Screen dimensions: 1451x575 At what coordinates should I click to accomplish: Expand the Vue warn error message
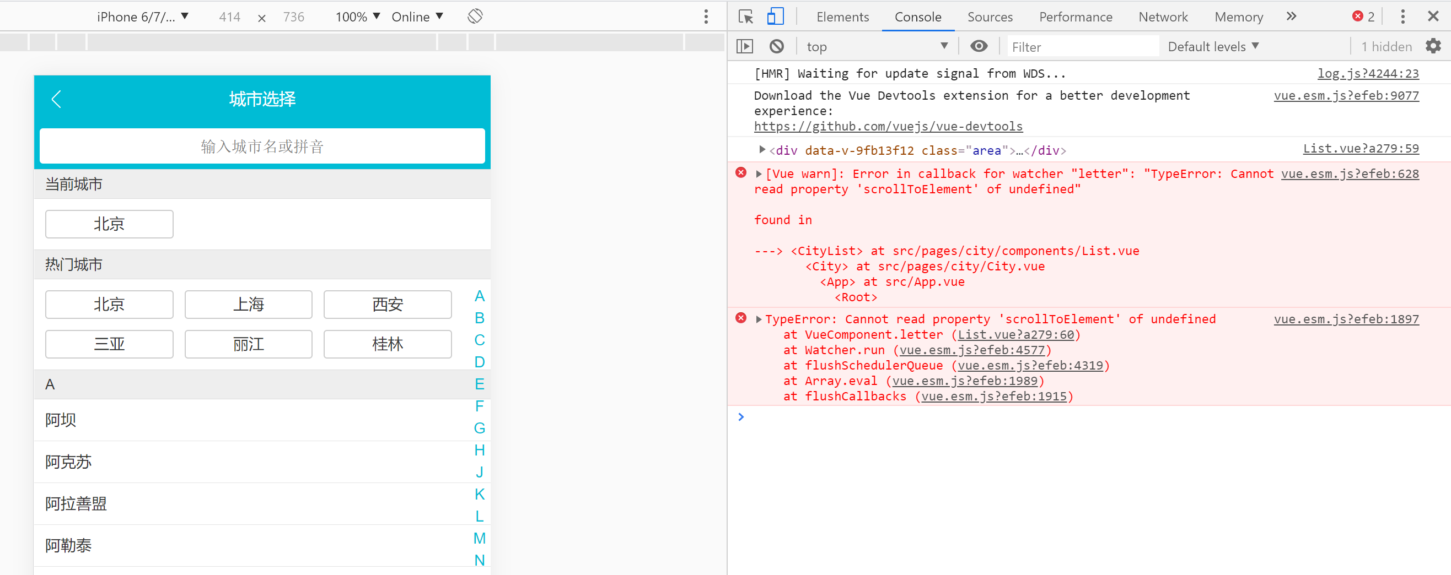pyautogui.click(x=759, y=174)
